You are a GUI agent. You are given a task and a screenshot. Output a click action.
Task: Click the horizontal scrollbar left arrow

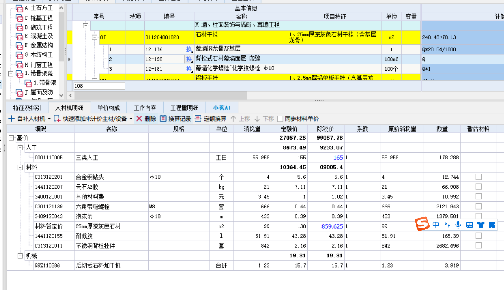pos(70,95)
